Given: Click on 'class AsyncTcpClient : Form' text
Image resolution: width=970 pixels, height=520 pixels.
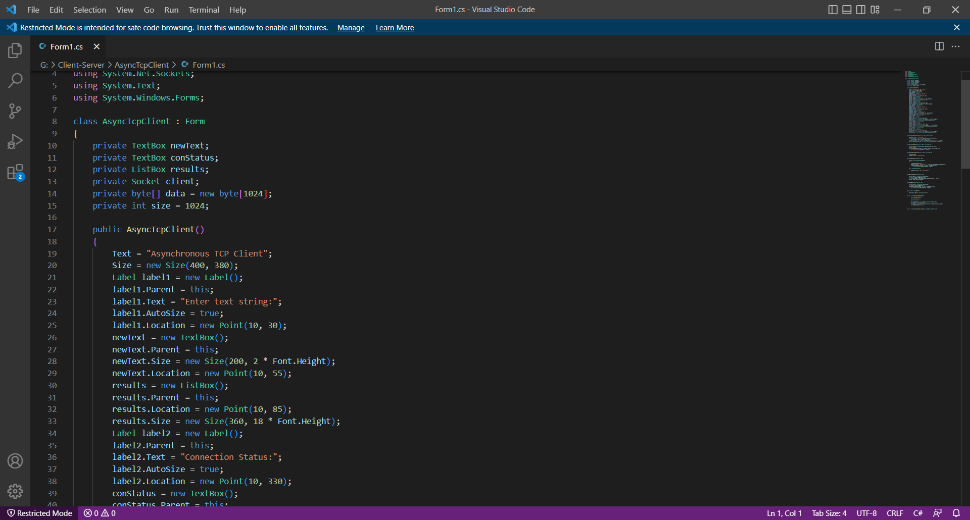Looking at the screenshot, I should [x=139, y=122].
